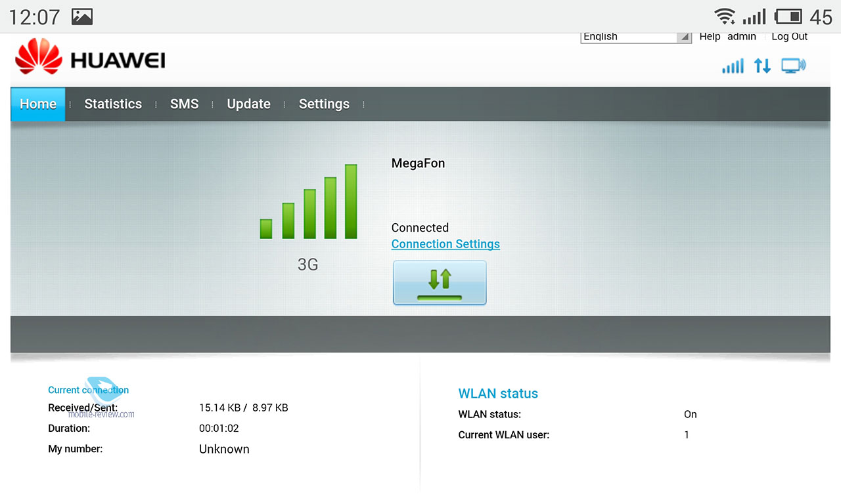Viewport: 841px width, 504px height.
Task: Click the WLAN status heading
Action: coord(498,394)
